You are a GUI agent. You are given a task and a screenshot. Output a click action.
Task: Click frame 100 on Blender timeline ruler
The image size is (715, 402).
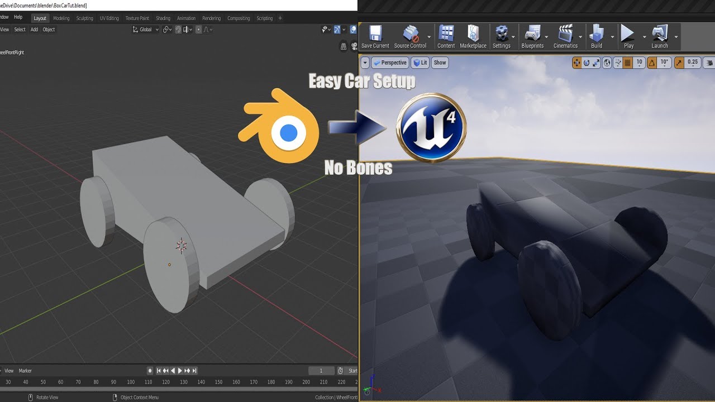tap(131, 382)
